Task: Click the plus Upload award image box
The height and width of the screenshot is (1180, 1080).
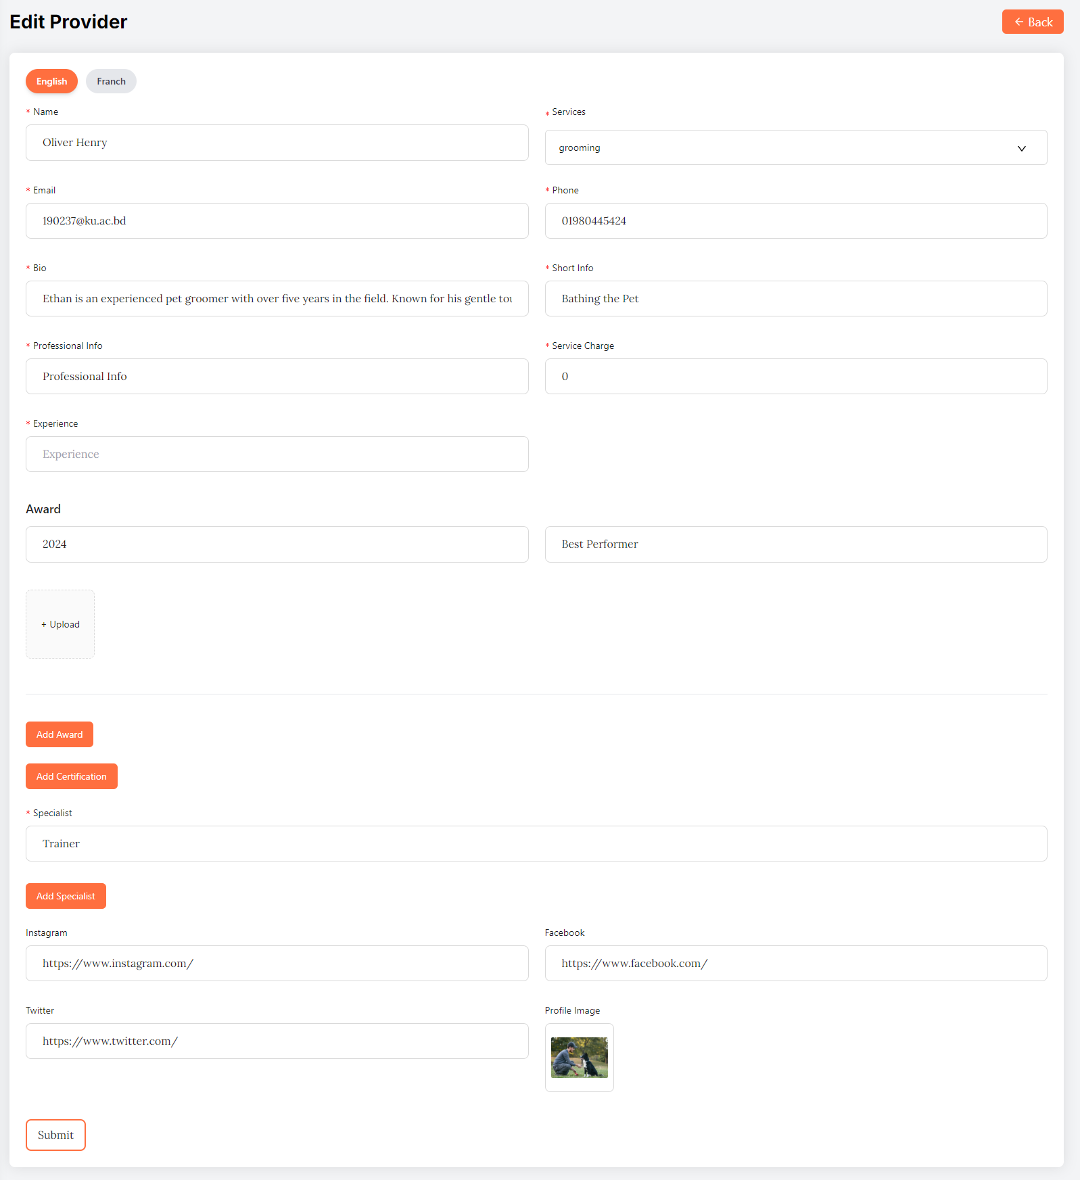Action: click(x=60, y=624)
